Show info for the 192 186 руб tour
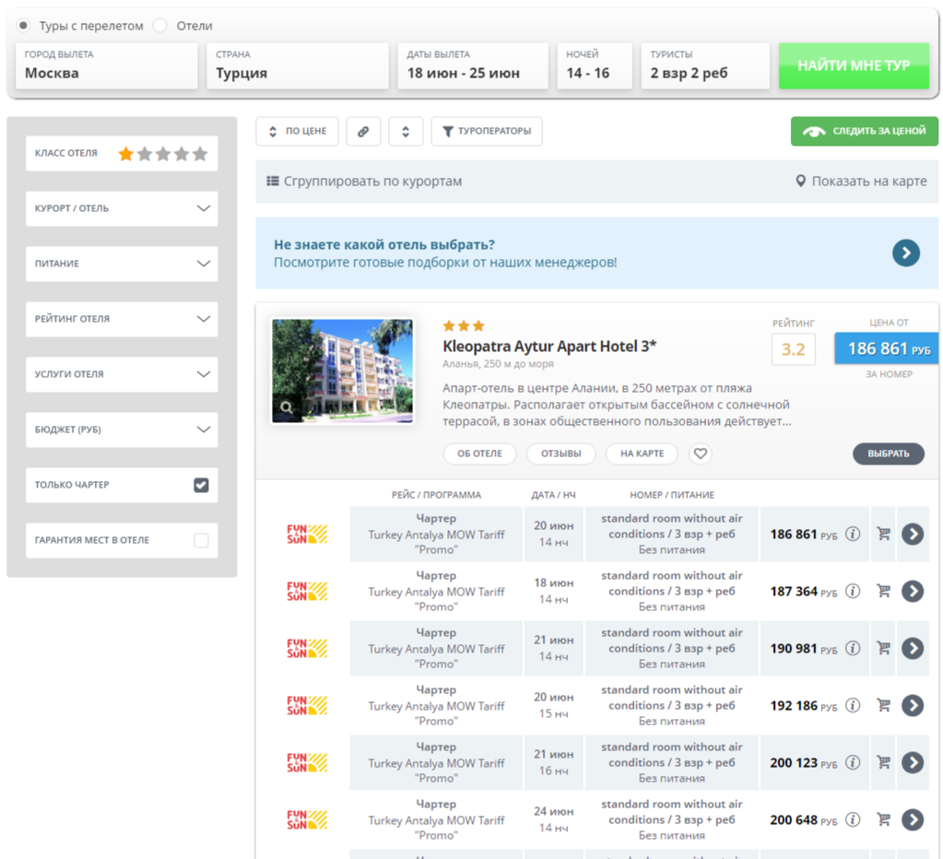This screenshot has height=859, width=943. (852, 705)
